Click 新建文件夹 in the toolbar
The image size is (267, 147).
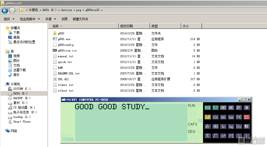(80, 19)
